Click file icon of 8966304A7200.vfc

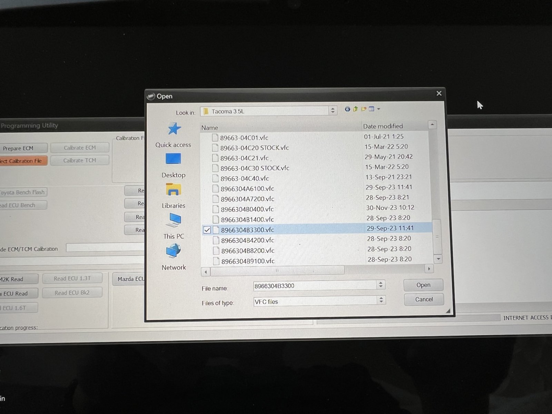(x=216, y=199)
